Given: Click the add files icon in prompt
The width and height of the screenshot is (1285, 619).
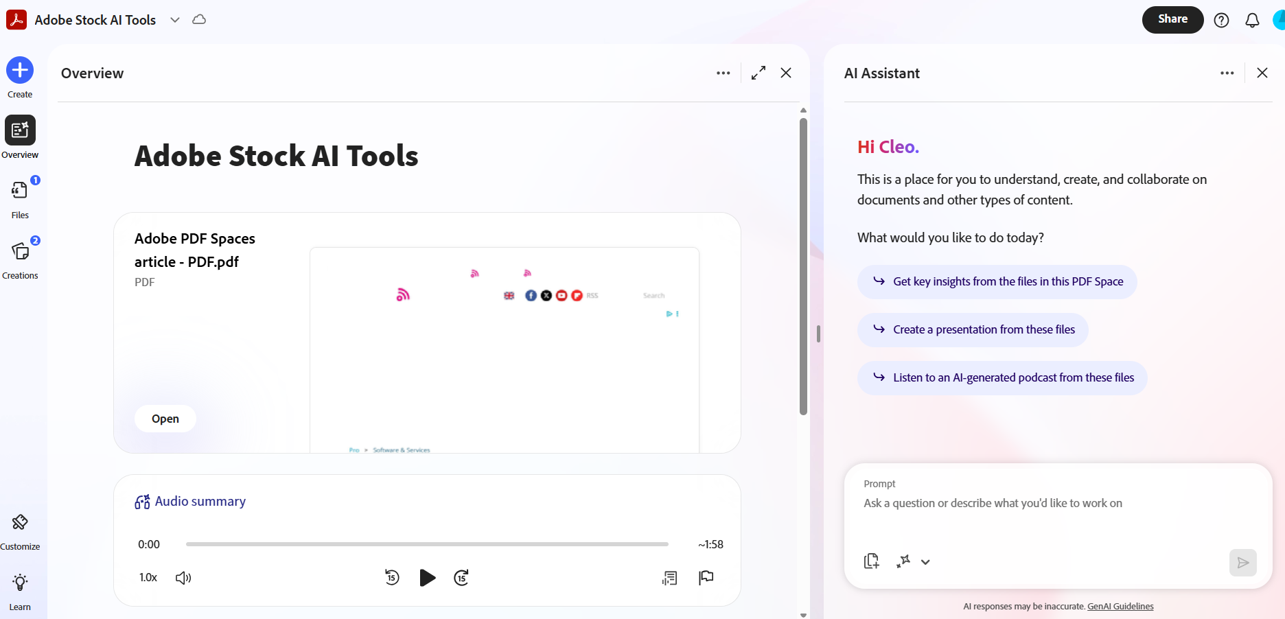Looking at the screenshot, I should pyautogui.click(x=872, y=561).
